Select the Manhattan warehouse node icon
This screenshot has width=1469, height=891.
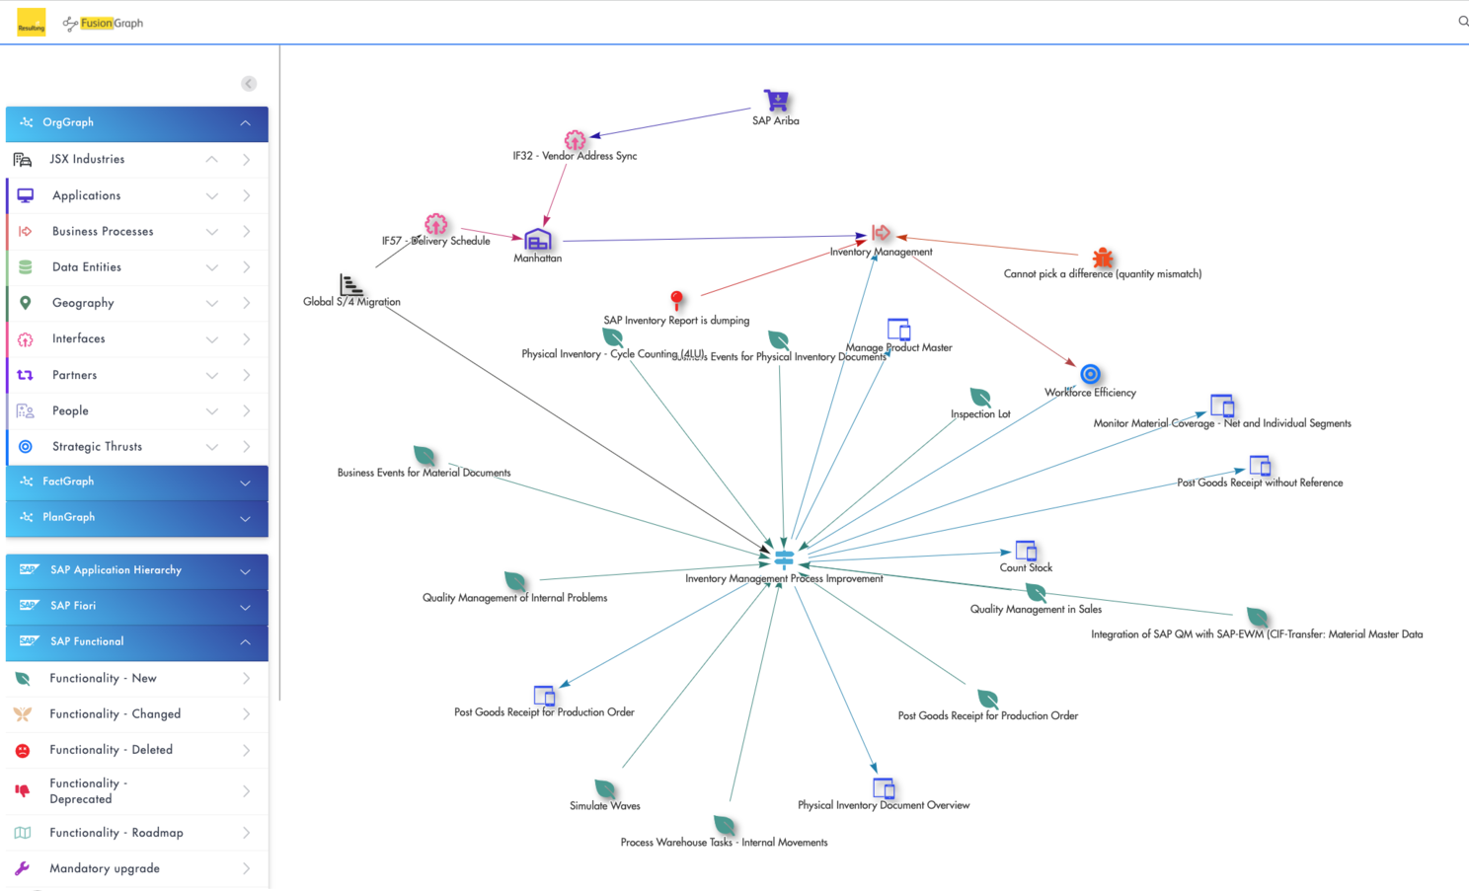[x=537, y=240]
